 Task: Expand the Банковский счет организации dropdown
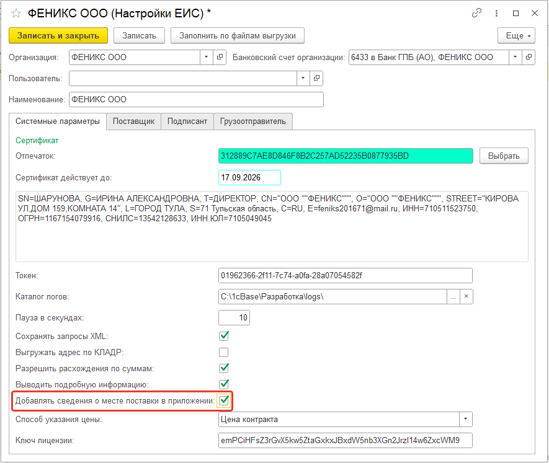(515, 57)
